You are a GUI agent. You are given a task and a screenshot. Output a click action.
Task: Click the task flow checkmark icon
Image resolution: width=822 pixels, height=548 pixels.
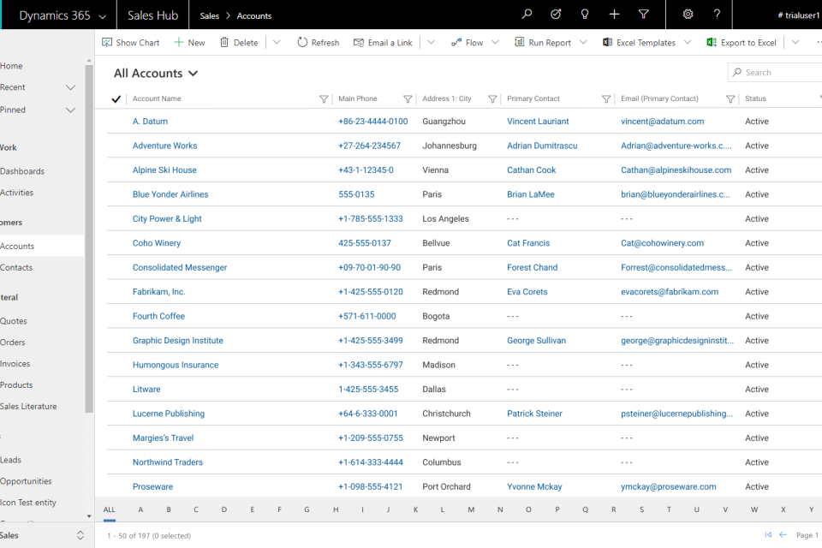[x=556, y=15]
